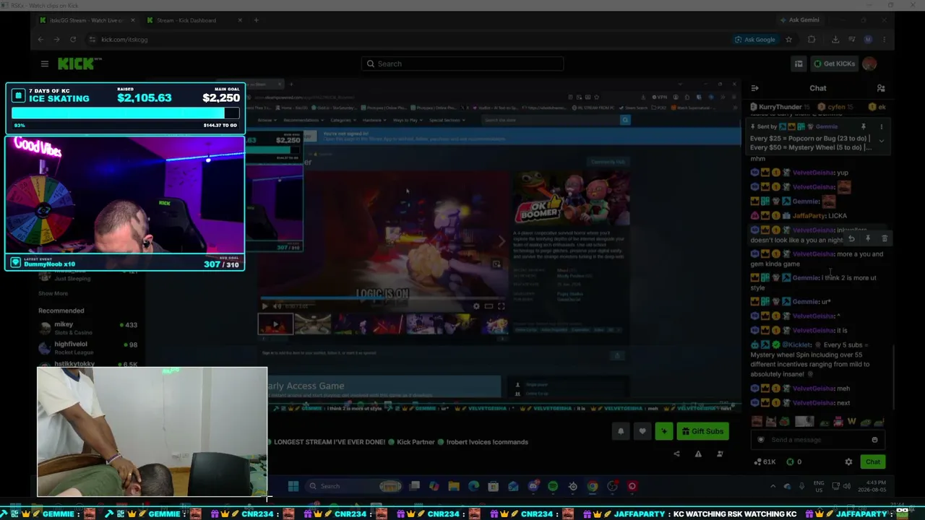
Task: Toggle fullscreen on the embedded trailer
Action: click(x=502, y=306)
